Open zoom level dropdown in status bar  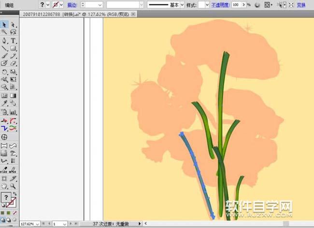[37, 224]
